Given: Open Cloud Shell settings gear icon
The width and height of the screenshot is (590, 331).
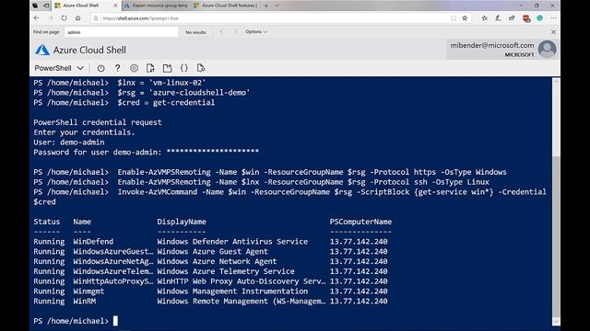Looking at the screenshot, I should pyautogui.click(x=134, y=68).
